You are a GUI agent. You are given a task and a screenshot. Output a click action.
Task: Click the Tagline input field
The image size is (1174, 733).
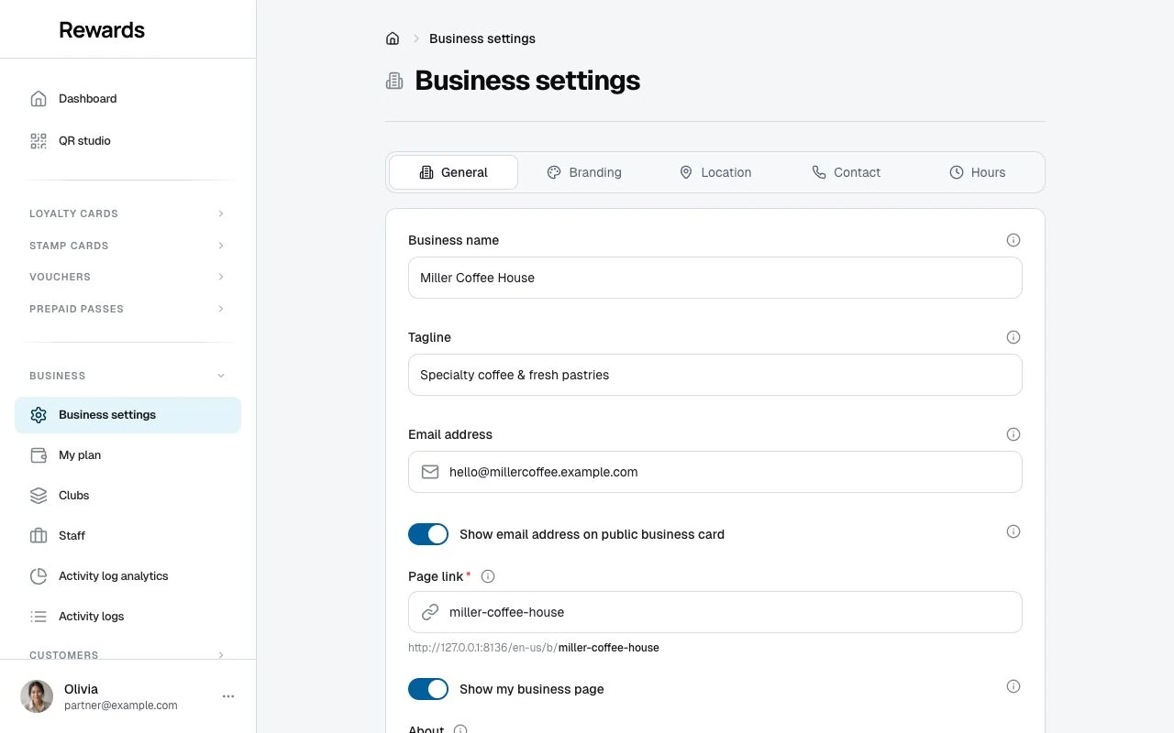tap(715, 375)
